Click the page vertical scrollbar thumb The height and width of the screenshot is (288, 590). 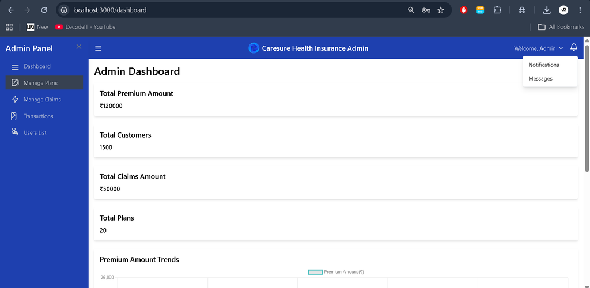click(x=587, y=108)
